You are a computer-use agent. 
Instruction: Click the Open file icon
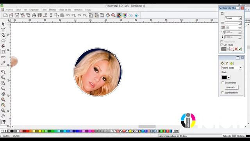tap(11, 15)
